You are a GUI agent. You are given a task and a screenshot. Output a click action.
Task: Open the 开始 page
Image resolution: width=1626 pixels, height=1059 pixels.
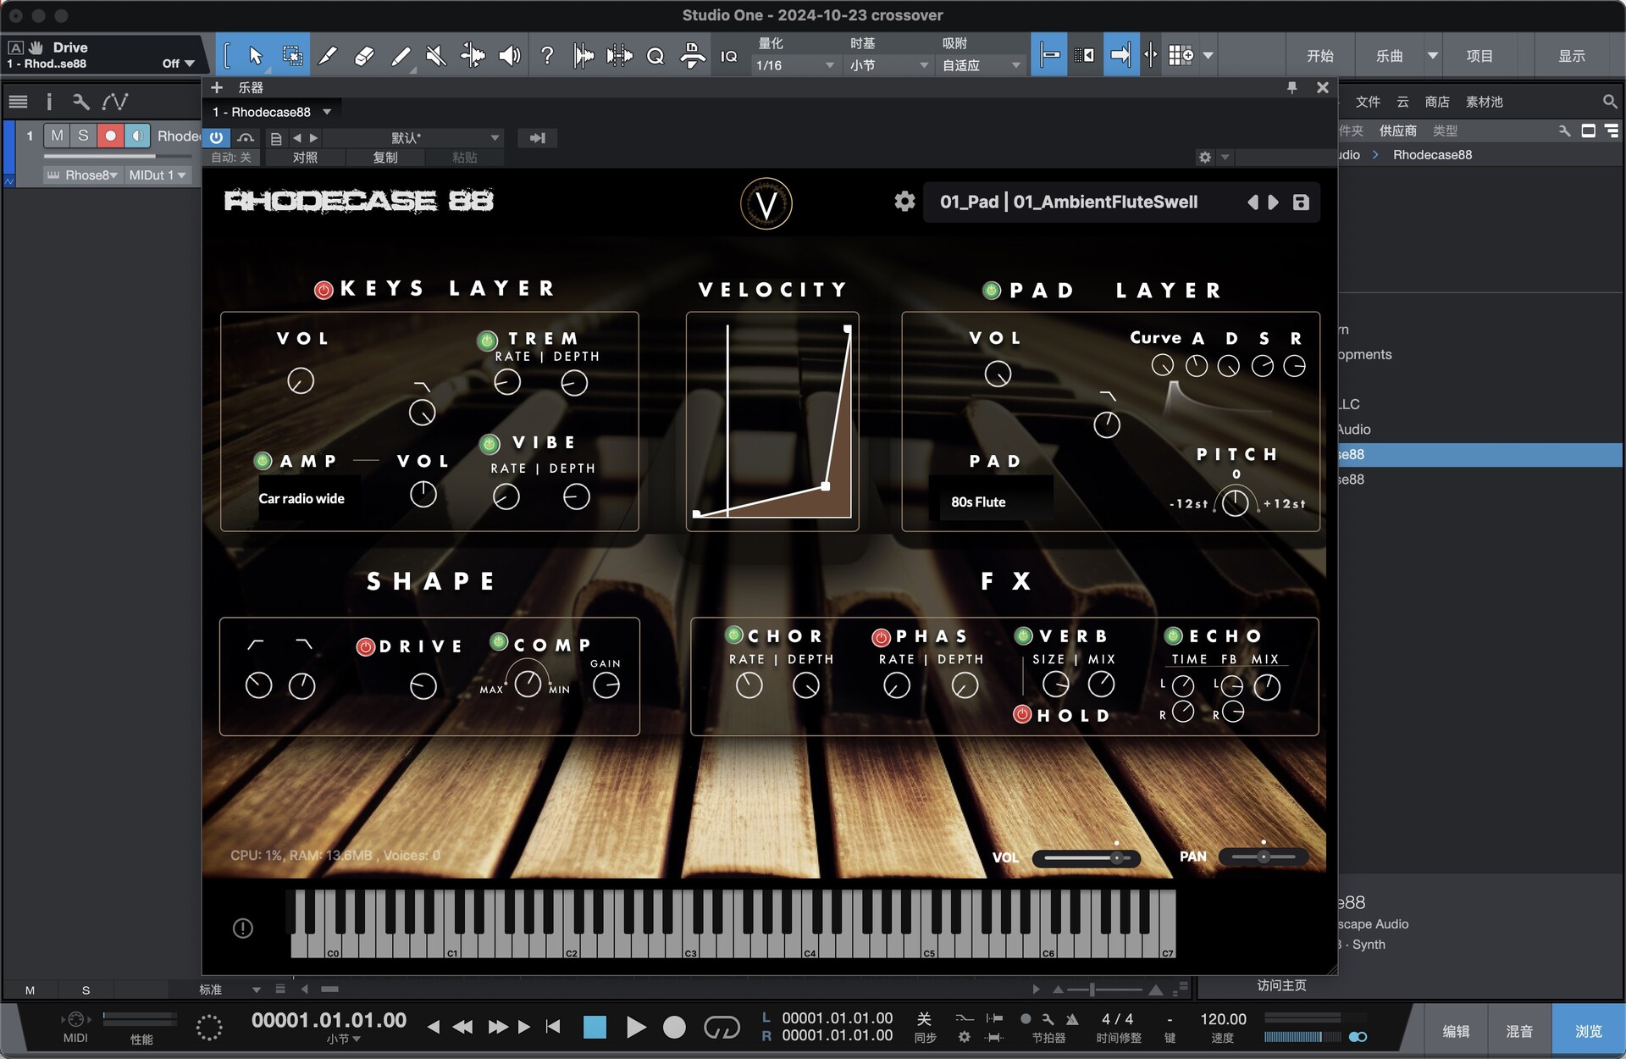click(x=1319, y=56)
